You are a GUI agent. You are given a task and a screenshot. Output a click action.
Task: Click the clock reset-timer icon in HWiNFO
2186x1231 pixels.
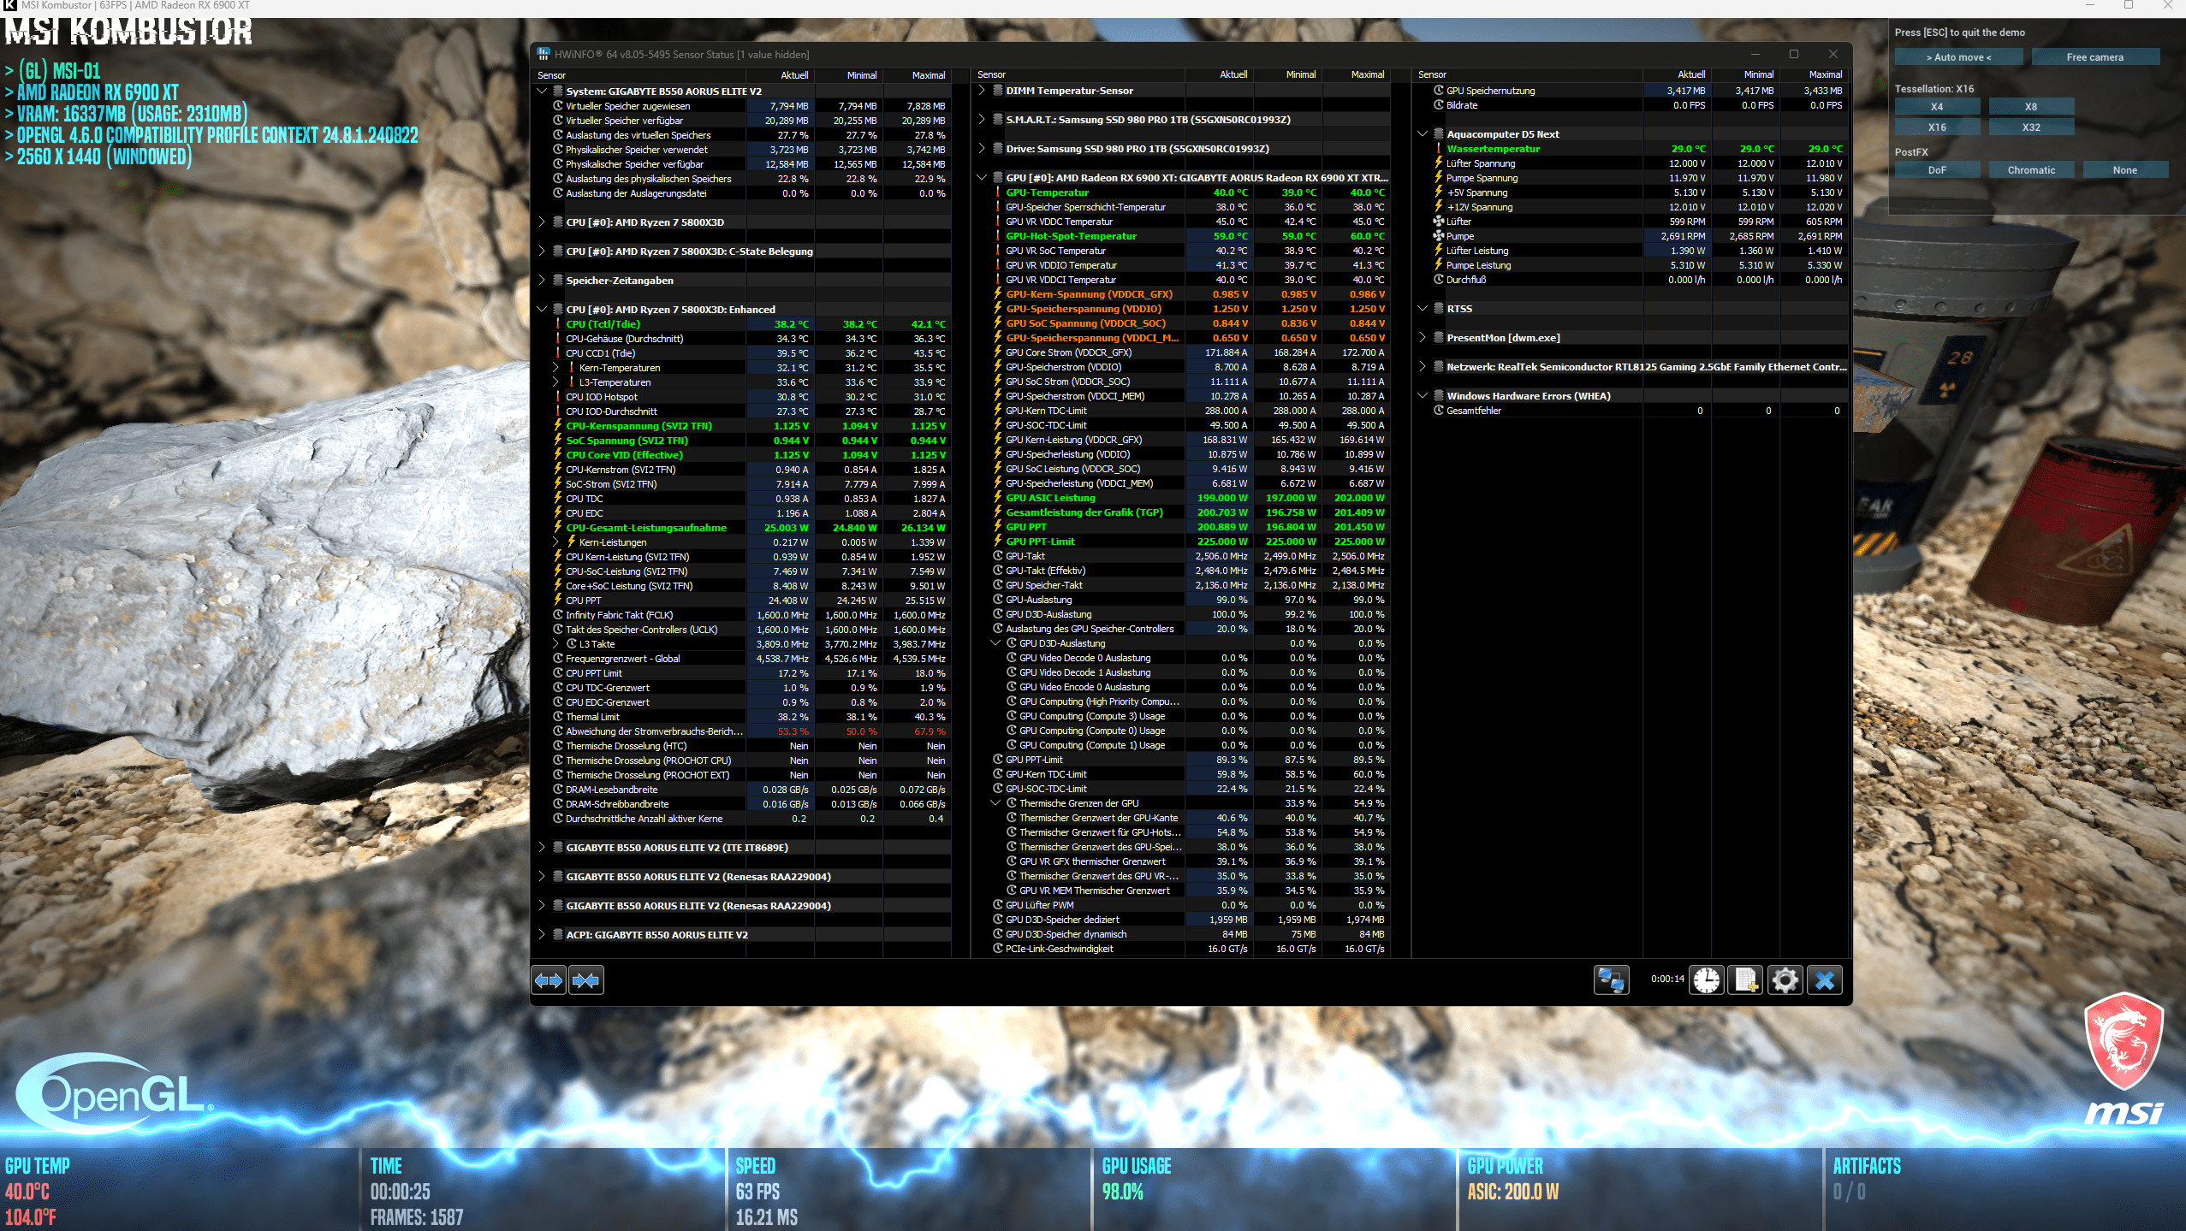click(1707, 980)
